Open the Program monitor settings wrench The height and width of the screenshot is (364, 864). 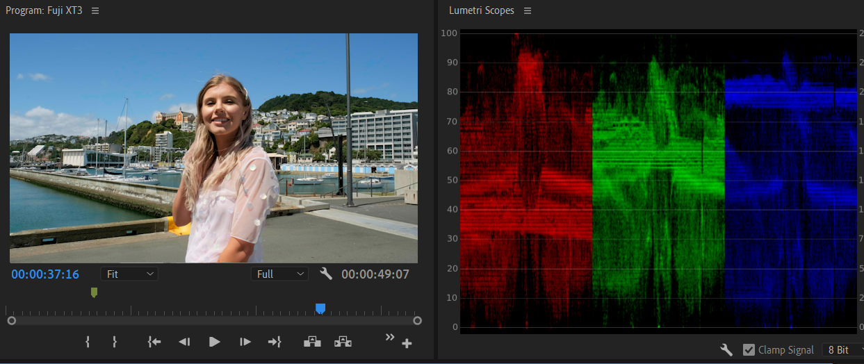[326, 274]
